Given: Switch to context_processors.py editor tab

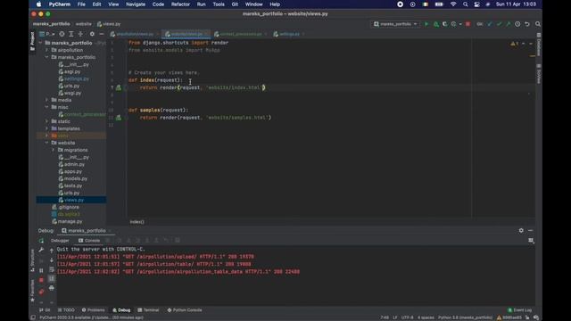Looking at the screenshot, I should [240, 34].
